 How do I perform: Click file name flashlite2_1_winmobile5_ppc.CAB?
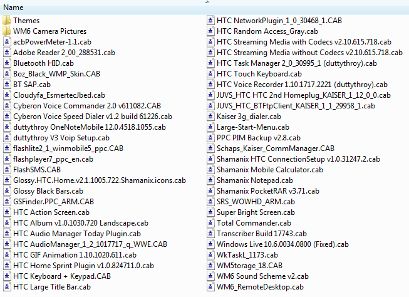pyautogui.click(x=68, y=148)
